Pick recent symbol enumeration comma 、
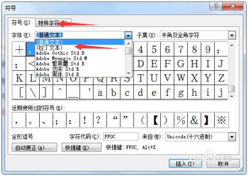The height and width of the screenshot is (176, 248). [x=46, y=120]
